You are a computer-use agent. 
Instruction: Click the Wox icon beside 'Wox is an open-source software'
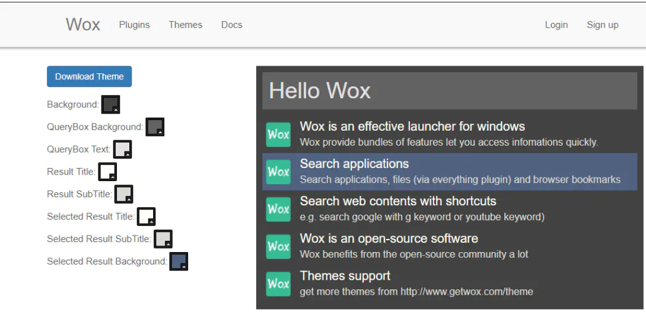point(278,246)
